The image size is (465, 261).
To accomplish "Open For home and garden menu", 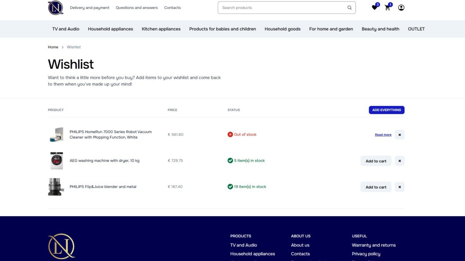I will point(331,29).
